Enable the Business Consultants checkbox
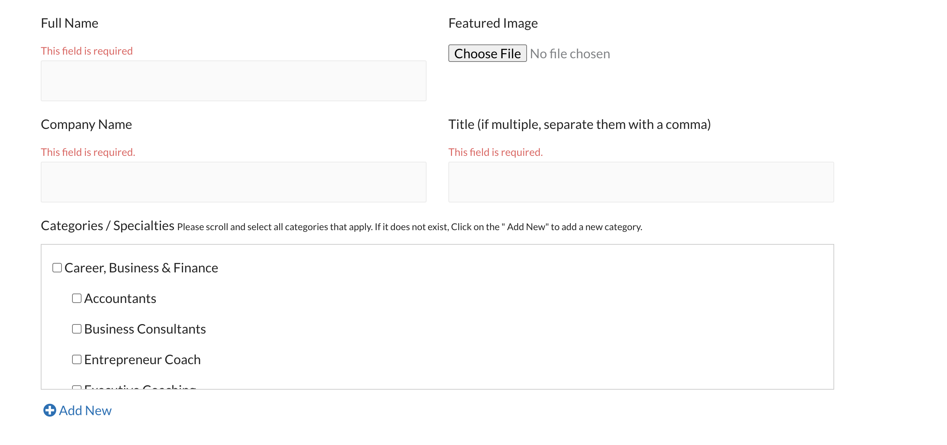Viewport: 947px width, 445px height. (x=76, y=328)
